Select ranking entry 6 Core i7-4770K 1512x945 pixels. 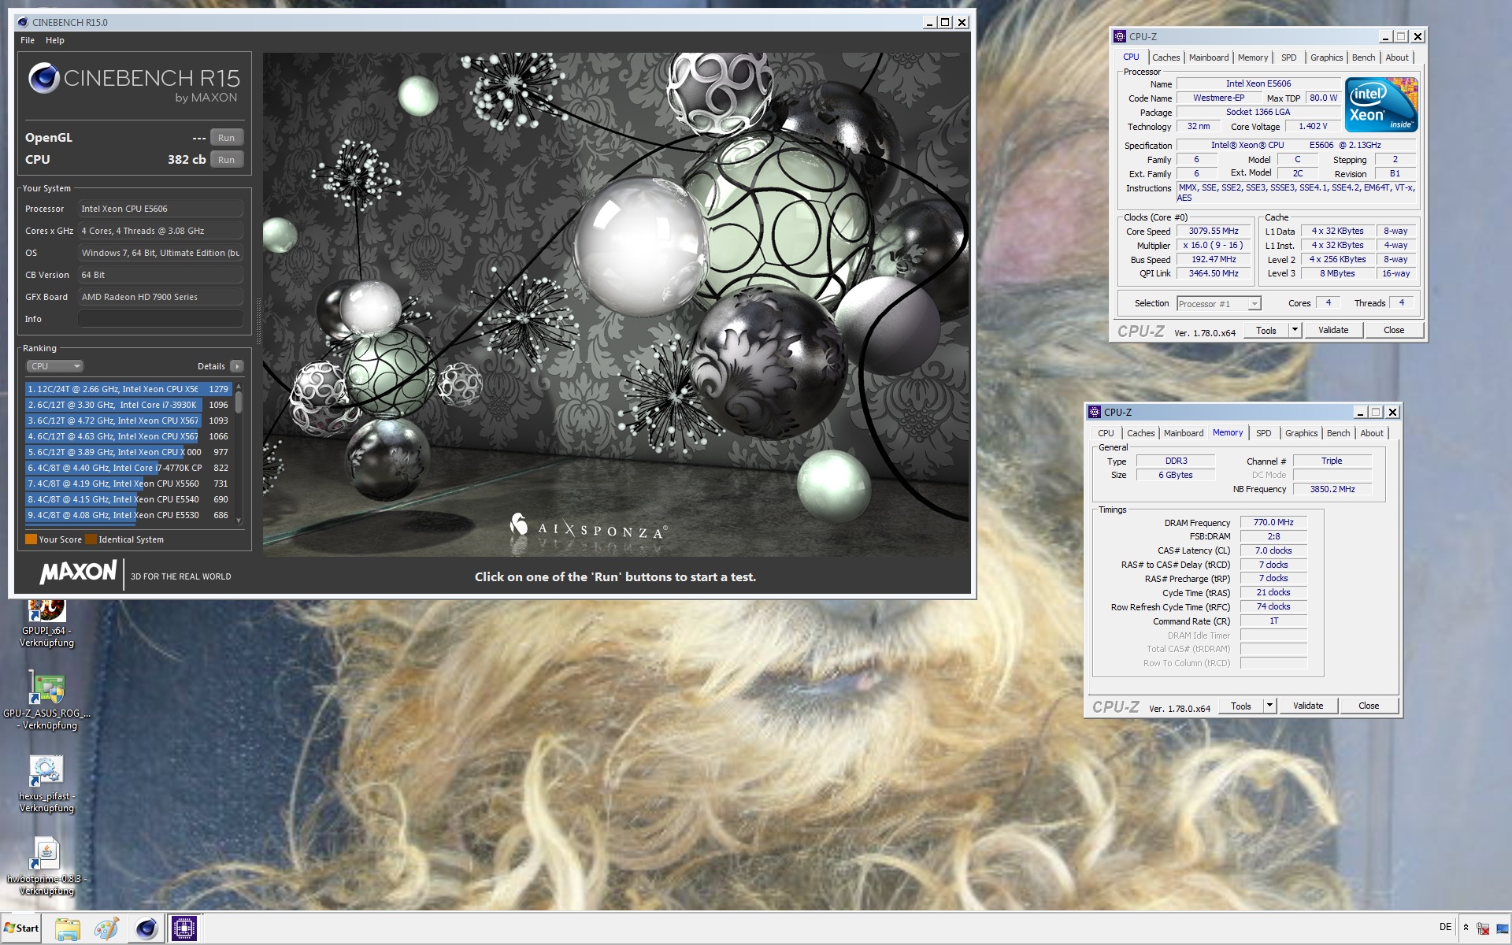(128, 468)
